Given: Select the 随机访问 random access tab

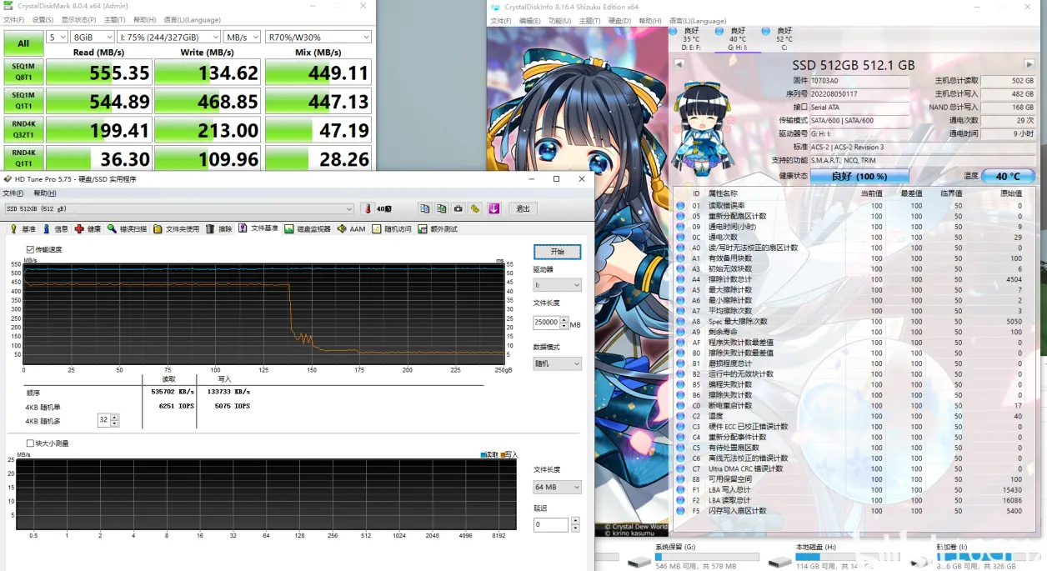Looking at the screenshot, I should (x=392, y=229).
